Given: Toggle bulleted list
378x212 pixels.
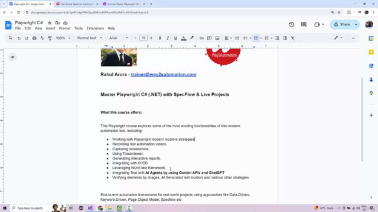Looking at the screenshot, I should tap(256, 38).
